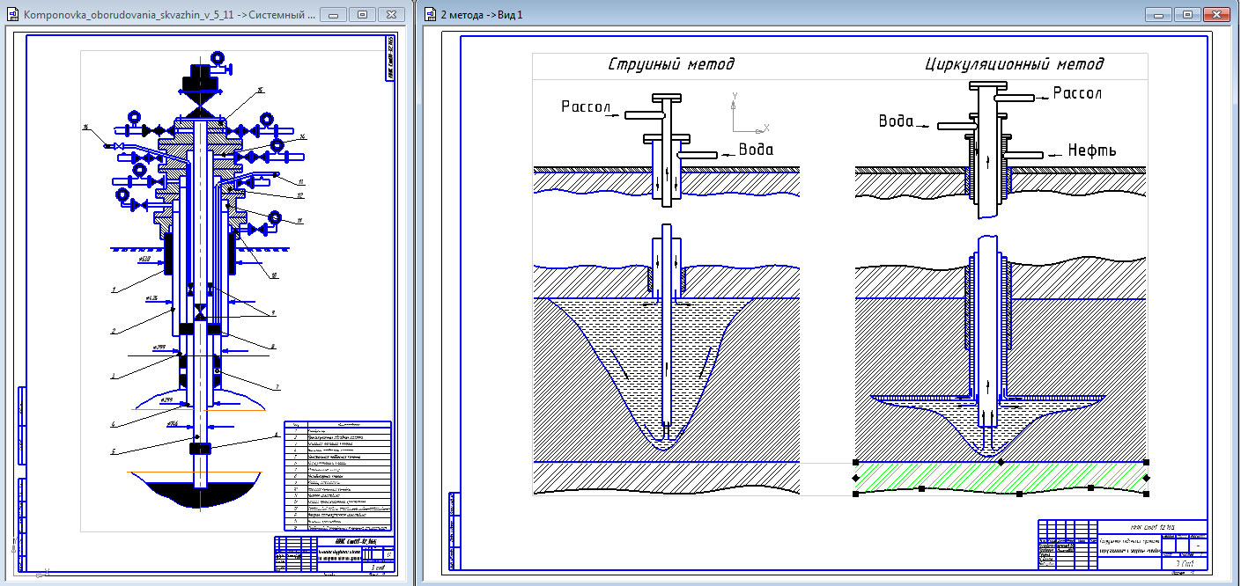Image resolution: width=1241 pixels, height=586 pixels.
Task: Click the title block stamp of left drawing
Action: click(333, 554)
